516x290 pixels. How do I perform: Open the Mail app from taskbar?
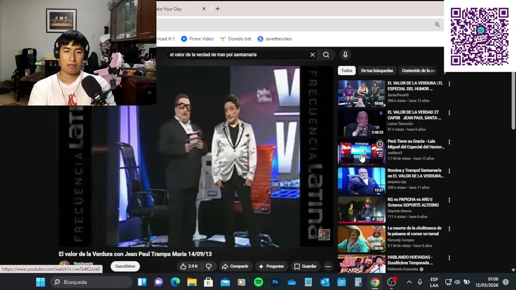click(225, 282)
